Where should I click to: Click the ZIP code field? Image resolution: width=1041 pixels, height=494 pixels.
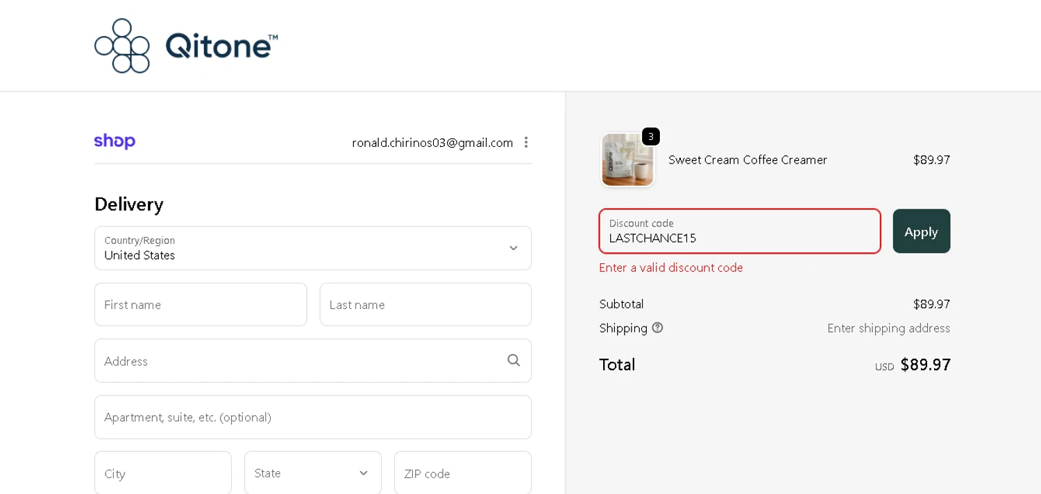pyautogui.click(x=463, y=473)
